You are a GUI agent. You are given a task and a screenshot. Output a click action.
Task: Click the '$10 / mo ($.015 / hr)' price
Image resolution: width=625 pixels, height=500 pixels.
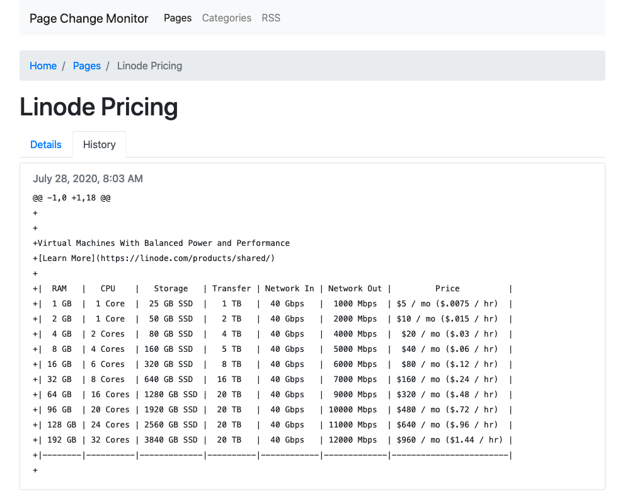[x=447, y=319]
